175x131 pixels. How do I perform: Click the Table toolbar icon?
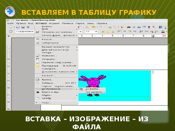click(x=115, y=27)
